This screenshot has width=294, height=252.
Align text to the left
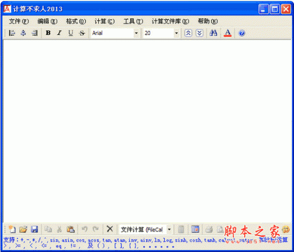pyautogui.click(x=12, y=33)
